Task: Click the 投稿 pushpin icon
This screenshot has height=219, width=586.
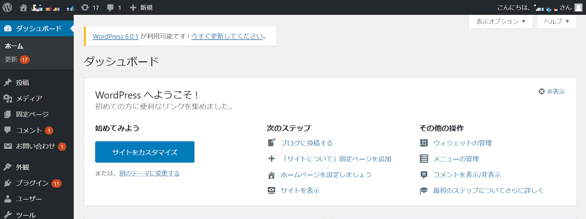Action: [x=8, y=82]
